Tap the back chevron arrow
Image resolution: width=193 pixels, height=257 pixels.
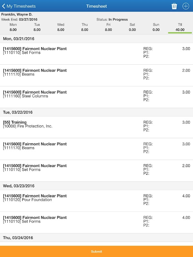point(4,6)
